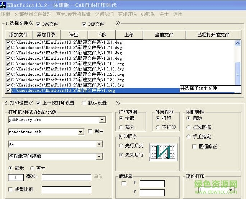Select 不打印 outer frame radio
The image size is (246, 199).
157,127
